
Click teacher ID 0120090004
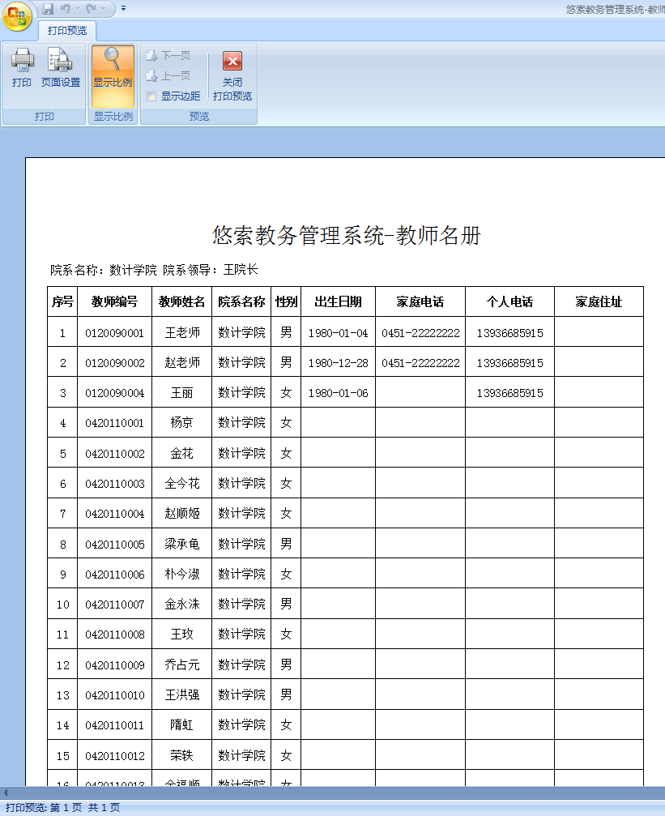pos(114,394)
